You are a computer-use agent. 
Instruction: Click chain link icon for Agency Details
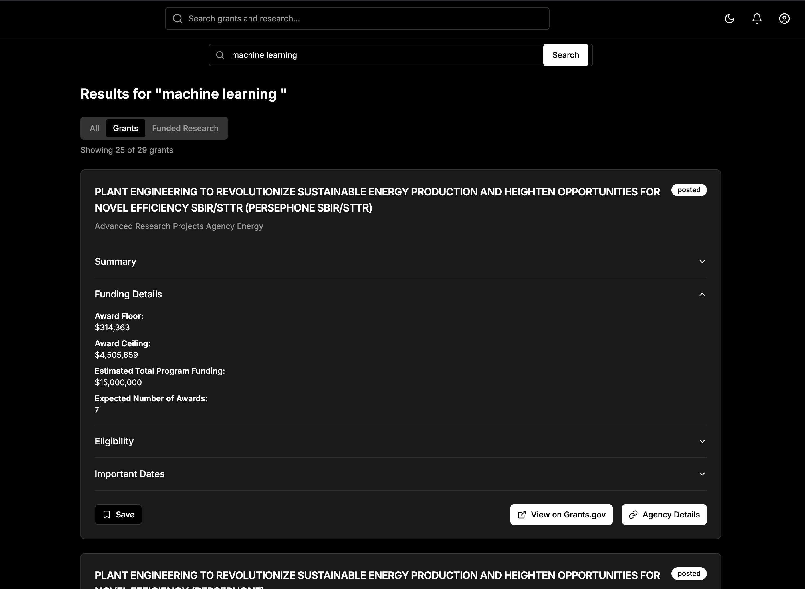coord(633,515)
